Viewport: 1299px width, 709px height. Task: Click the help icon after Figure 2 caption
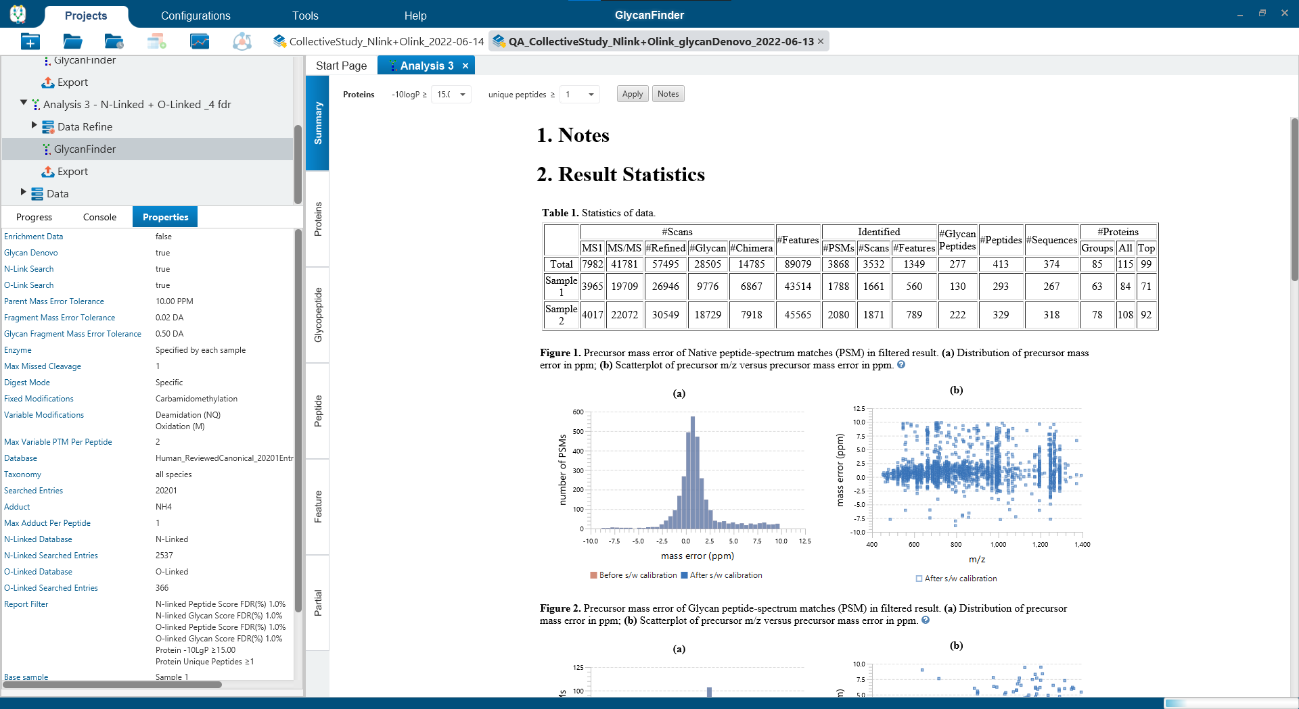point(926,620)
